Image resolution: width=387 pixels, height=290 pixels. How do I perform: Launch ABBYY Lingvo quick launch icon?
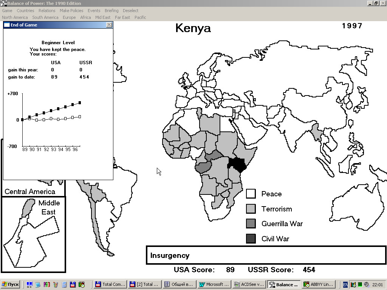tap(82, 285)
